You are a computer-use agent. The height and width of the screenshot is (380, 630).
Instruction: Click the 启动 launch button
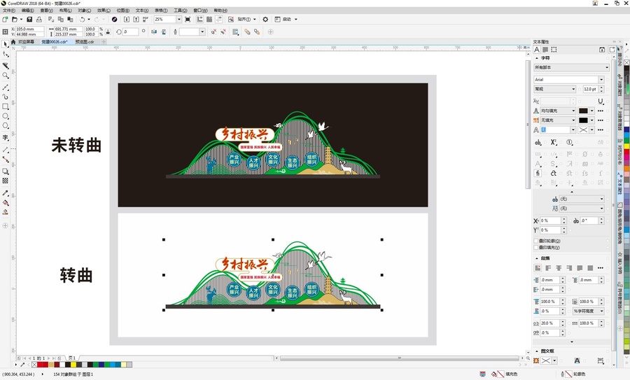[x=286, y=20]
